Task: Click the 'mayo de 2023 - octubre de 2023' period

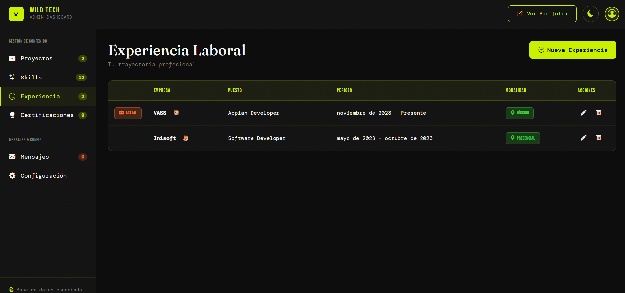Action: [x=385, y=138]
